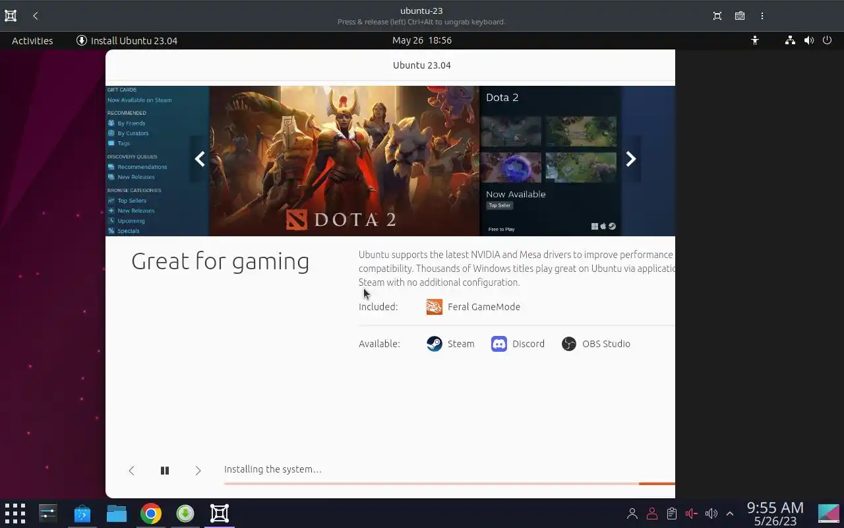Open the green download app in taskbar
Screen dimensions: 844x528
185,513
